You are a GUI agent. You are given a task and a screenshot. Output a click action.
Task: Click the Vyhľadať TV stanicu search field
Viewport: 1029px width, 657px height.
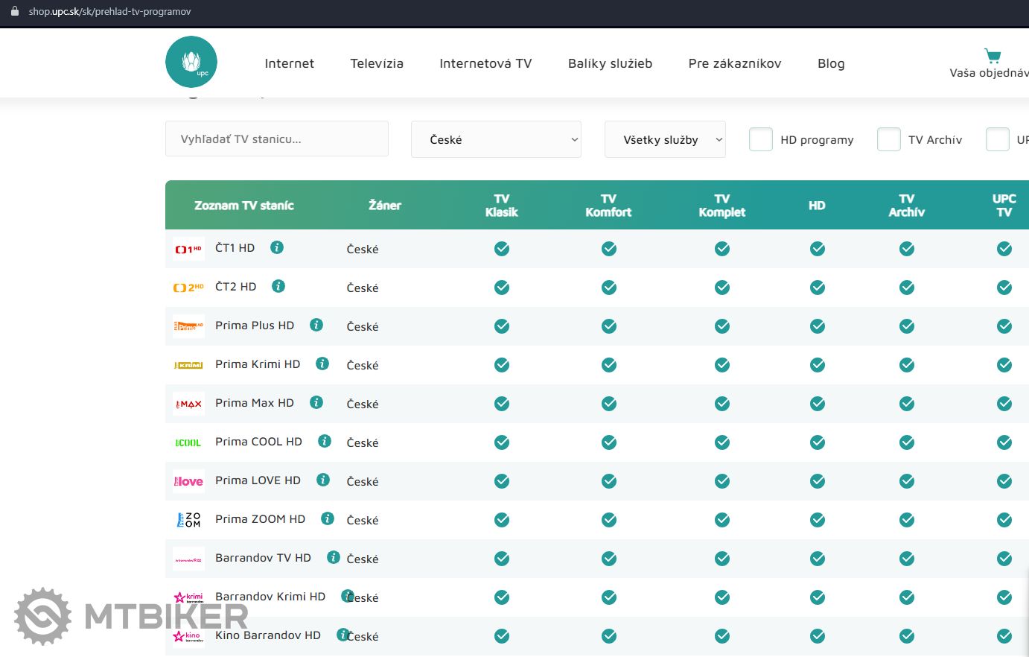coord(277,139)
